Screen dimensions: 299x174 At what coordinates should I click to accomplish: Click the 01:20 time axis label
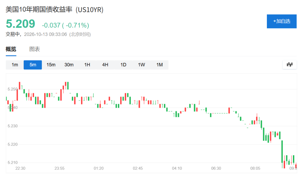tap(99, 168)
